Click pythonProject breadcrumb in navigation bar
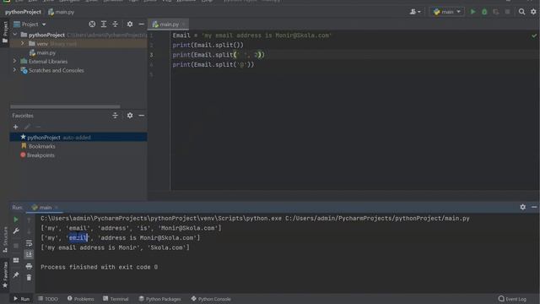 point(23,12)
